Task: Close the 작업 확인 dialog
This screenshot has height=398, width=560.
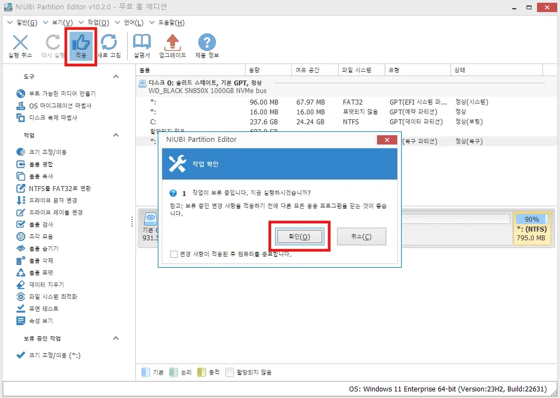Action: point(387,140)
